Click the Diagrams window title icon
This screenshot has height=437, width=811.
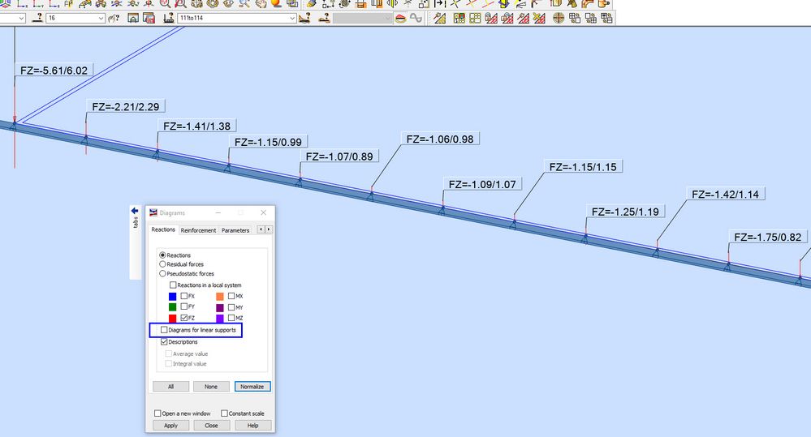click(x=153, y=212)
